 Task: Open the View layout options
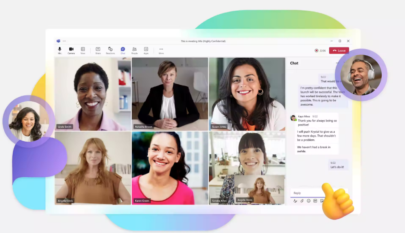(83, 50)
